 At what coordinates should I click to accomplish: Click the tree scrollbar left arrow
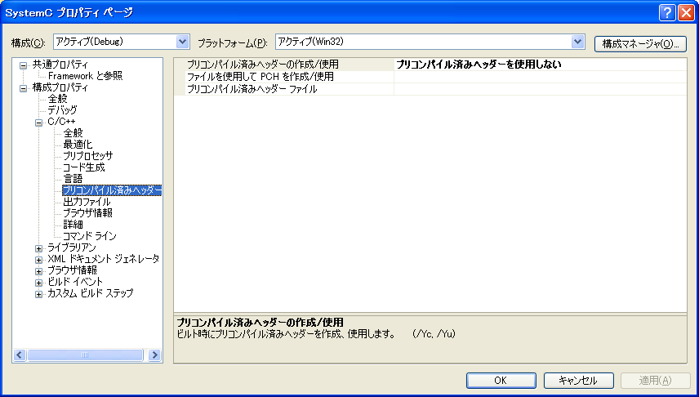coord(20,355)
